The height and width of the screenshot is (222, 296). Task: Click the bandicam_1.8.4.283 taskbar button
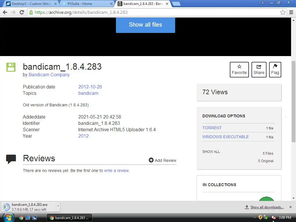pyautogui.click(x=69, y=218)
